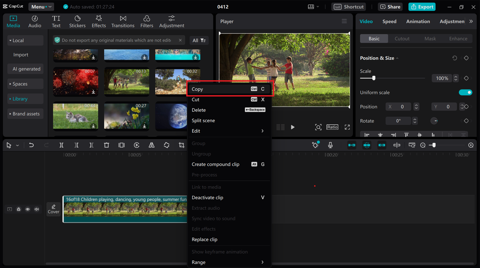
Task: Click the reset icon next to Position & Size
Action: click(x=454, y=58)
